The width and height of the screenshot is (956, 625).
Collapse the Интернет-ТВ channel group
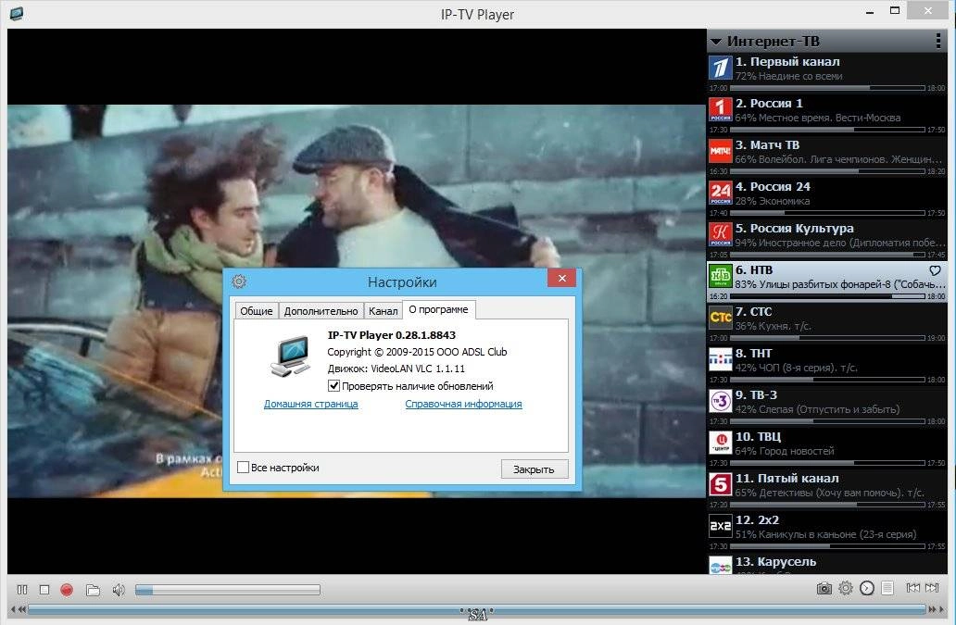click(x=716, y=42)
